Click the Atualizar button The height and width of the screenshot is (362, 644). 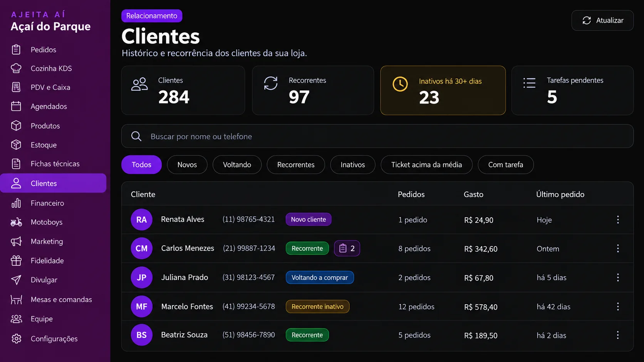[x=602, y=20]
